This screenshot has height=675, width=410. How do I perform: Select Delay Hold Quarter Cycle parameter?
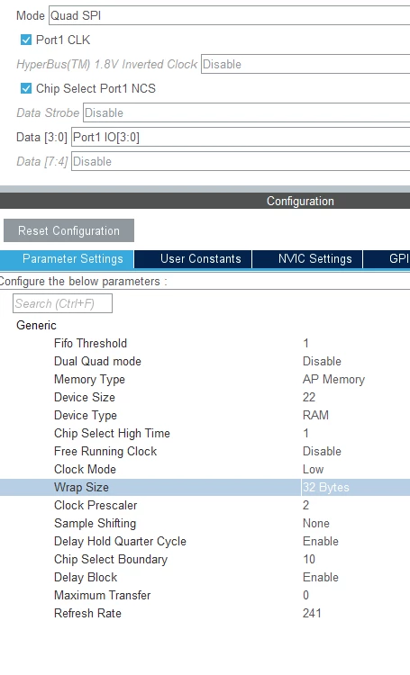(x=120, y=541)
